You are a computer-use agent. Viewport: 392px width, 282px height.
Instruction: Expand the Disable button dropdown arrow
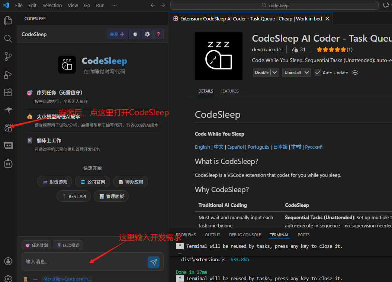tap(275, 73)
